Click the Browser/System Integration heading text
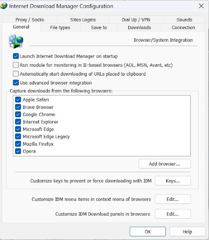209x240 pixels. [x=163, y=40]
